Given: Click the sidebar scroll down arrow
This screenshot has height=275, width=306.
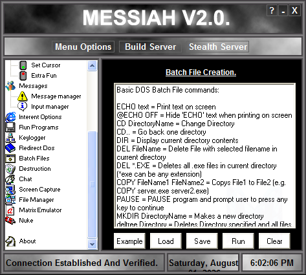Looking at the screenshot, I should point(93,244).
